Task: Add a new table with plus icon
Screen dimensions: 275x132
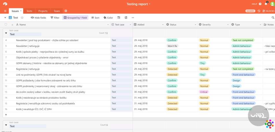Action: (x=66, y=11)
